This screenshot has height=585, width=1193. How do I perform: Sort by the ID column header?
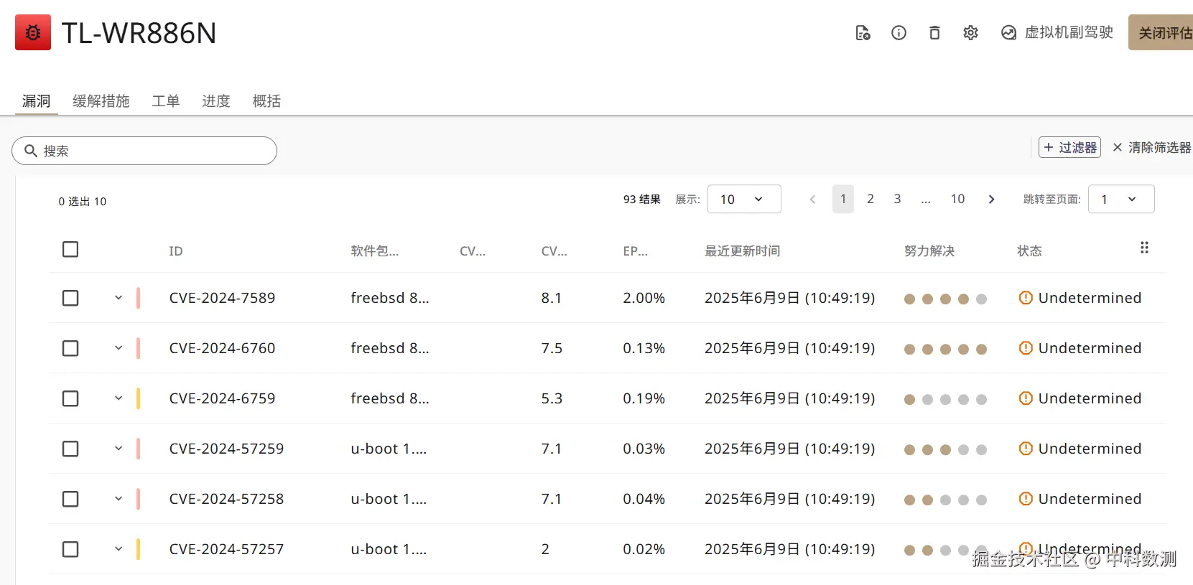[176, 251]
